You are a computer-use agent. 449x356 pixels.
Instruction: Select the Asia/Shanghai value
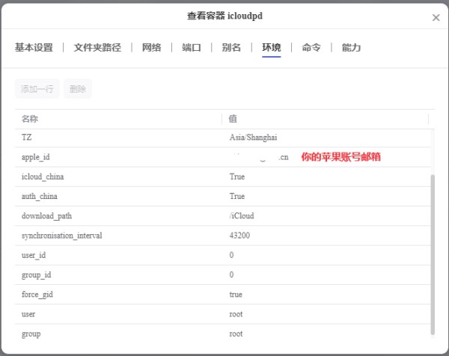coord(253,138)
